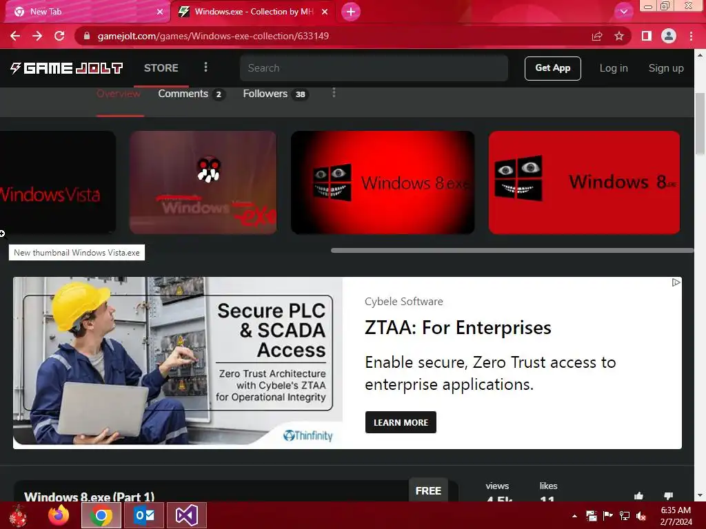Switch to the New Tab tab
The height and width of the screenshot is (529, 706).
pyautogui.click(x=88, y=12)
